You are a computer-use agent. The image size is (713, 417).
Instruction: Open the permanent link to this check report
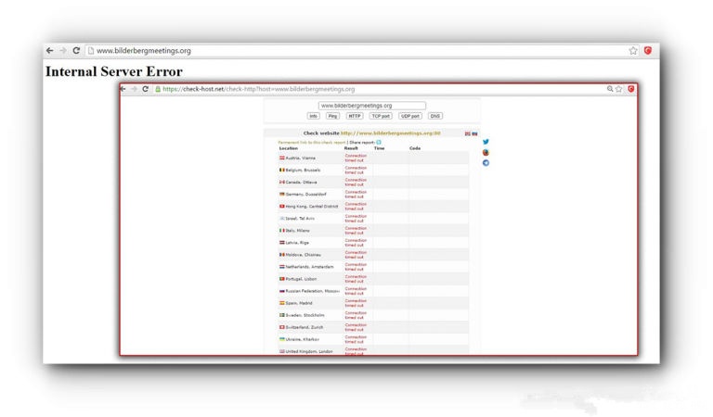pyautogui.click(x=311, y=142)
